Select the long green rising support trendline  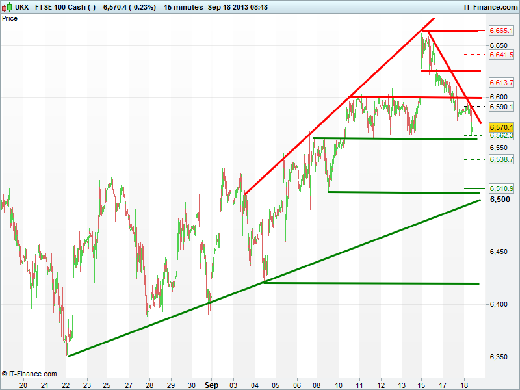point(274,278)
